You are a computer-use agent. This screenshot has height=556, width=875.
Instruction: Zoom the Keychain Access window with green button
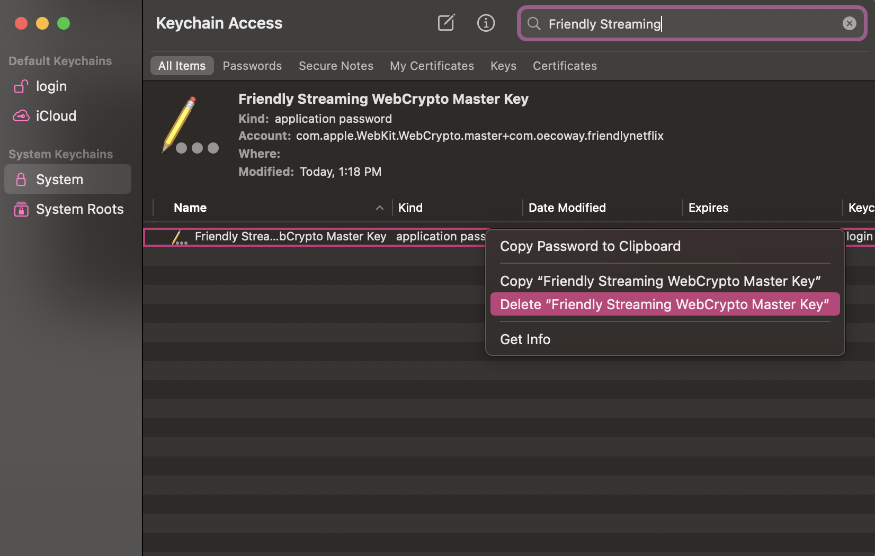[64, 23]
